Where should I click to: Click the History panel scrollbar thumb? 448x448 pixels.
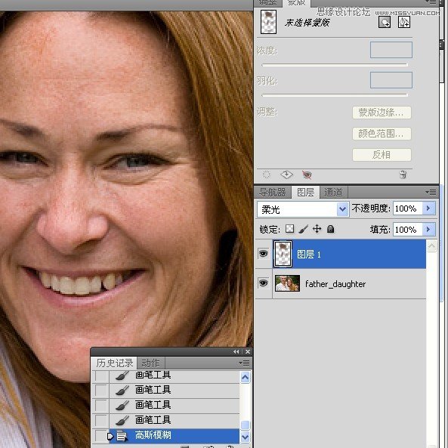[x=245, y=425]
